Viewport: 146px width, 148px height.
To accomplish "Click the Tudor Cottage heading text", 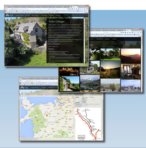I will click(56, 21).
